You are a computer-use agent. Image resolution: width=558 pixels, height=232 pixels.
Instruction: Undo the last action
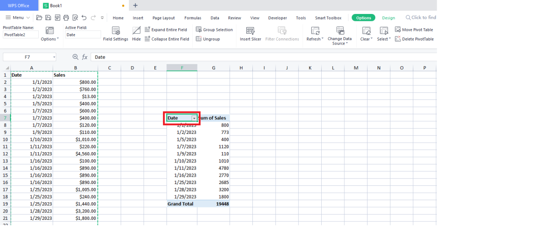click(x=84, y=18)
